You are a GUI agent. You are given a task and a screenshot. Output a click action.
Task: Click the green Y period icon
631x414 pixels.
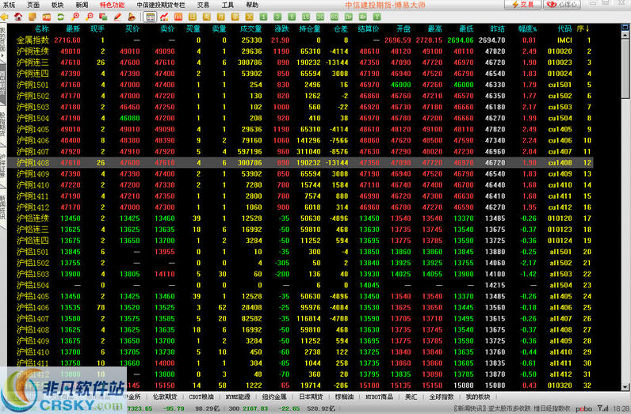[377, 17]
